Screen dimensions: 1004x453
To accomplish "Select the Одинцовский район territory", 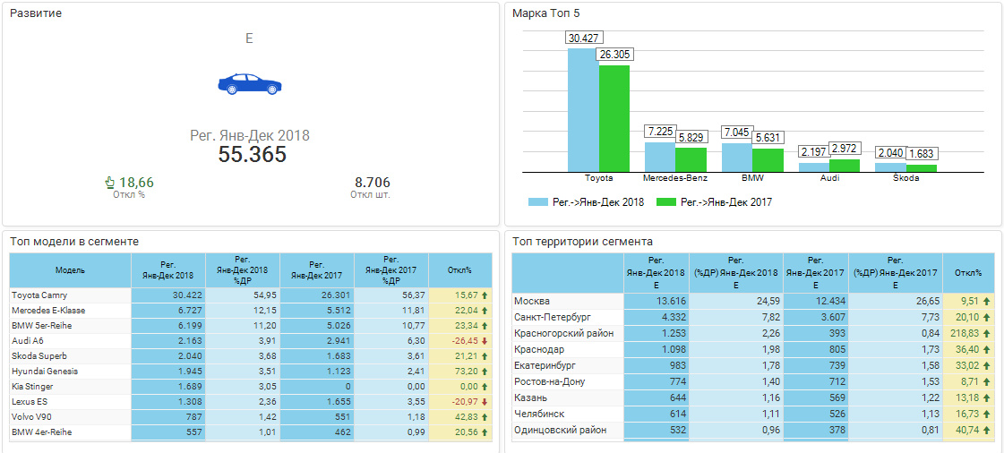I will pyautogui.click(x=561, y=430).
